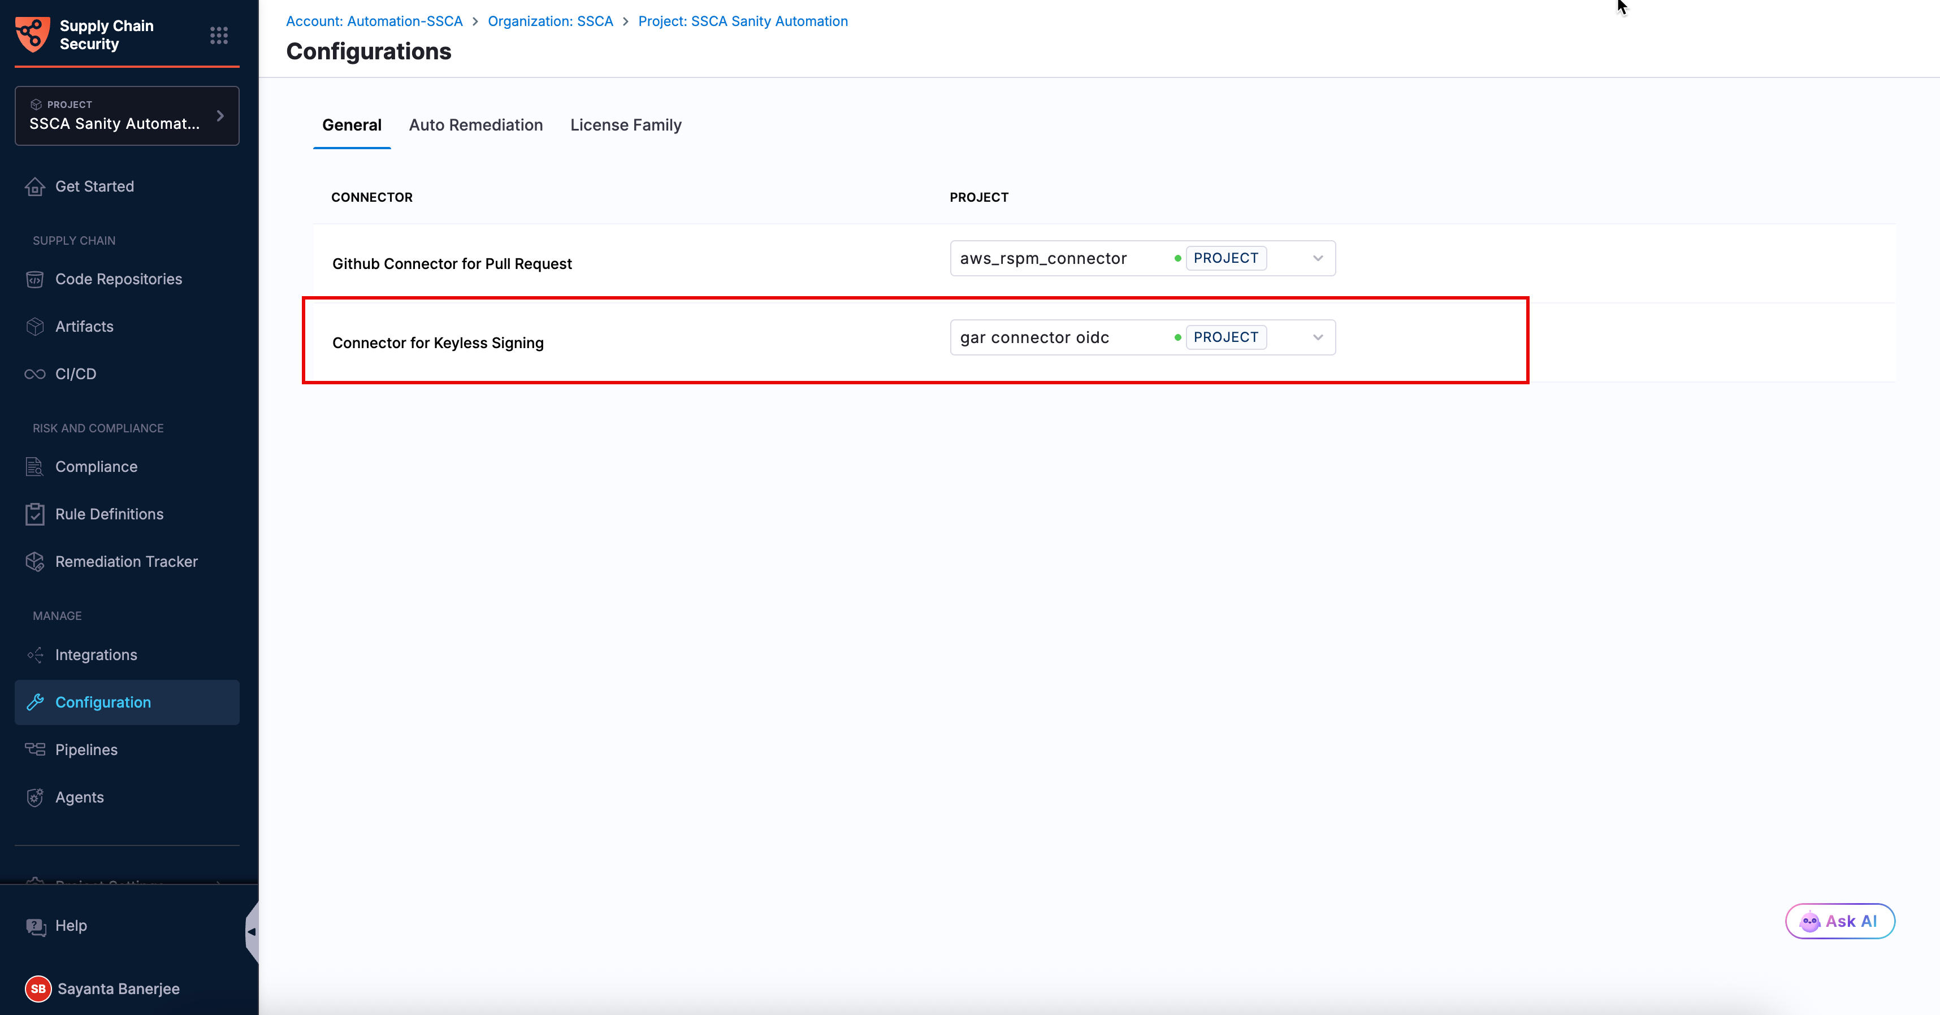Open the Agents page
This screenshot has height=1015, width=1940.
tap(127, 797)
